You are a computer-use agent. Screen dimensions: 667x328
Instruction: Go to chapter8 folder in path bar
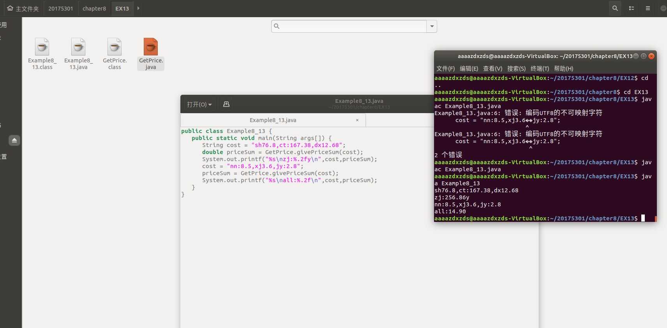click(x=94, y=8)
